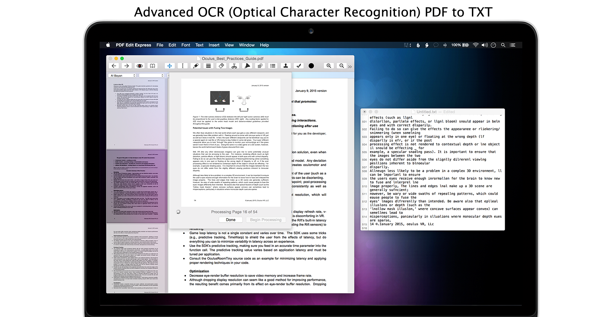
Task: Select the top page thumbnail in sidebar
Action: click(137, 114)
